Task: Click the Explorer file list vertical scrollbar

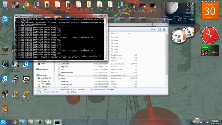Action: 166,59
